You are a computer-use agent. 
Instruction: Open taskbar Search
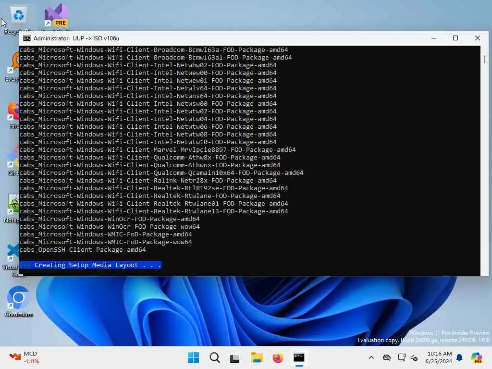215,357
